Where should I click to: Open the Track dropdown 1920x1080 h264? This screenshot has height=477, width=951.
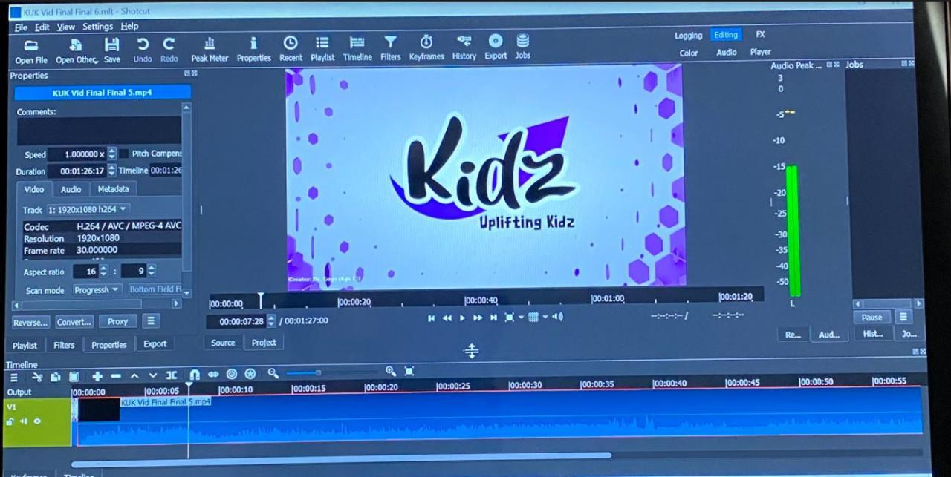[x=87, y=210]
